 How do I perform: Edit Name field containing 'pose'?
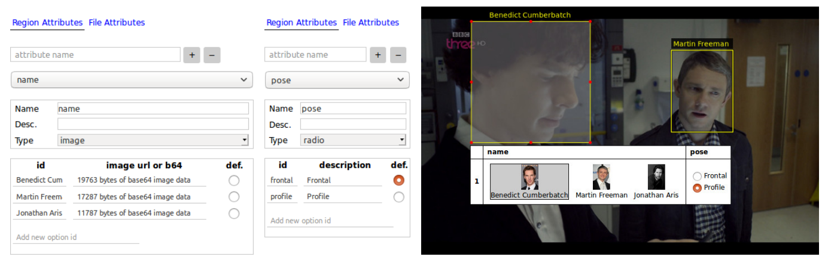pos(353,109)
